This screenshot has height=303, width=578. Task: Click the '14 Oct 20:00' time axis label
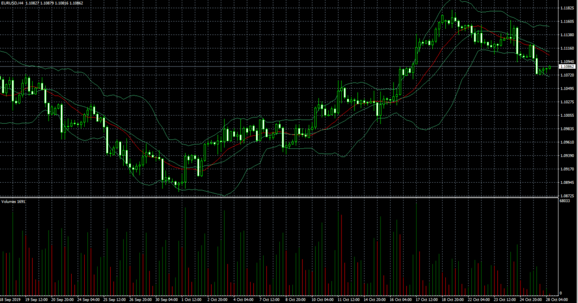375,300
